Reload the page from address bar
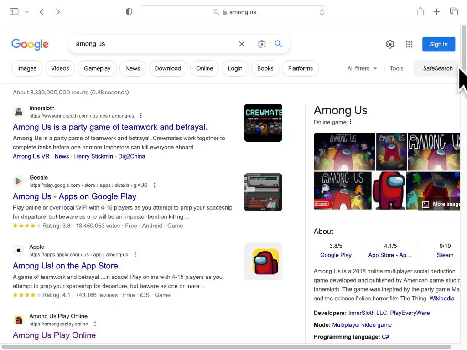 pyautogui.click(x=322, y=12)
